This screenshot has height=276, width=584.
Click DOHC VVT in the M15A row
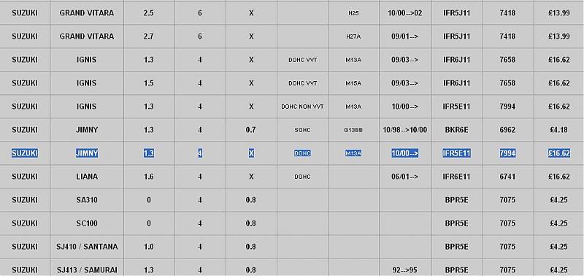[x=302, y=83]
